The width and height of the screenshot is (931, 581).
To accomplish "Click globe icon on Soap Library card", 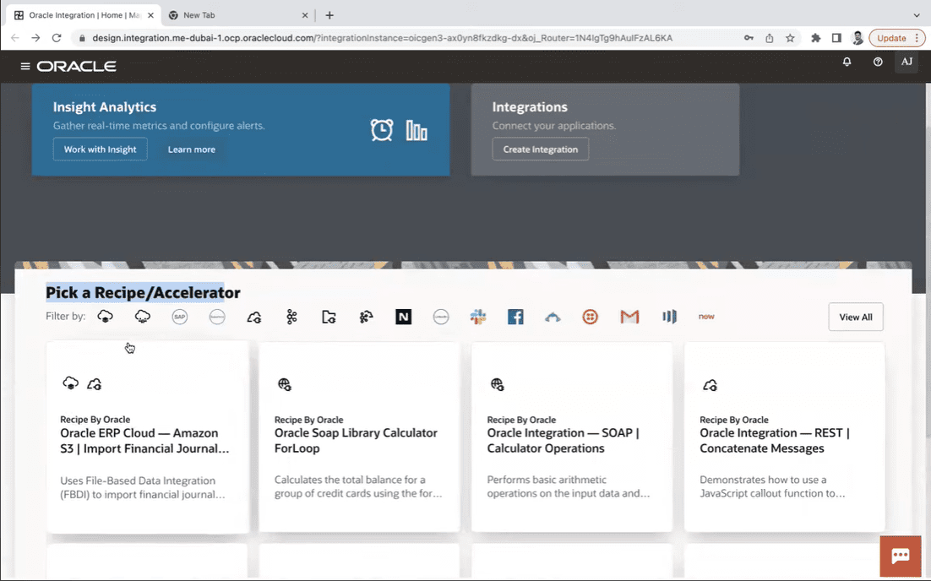I will click(x=285, y=384).
